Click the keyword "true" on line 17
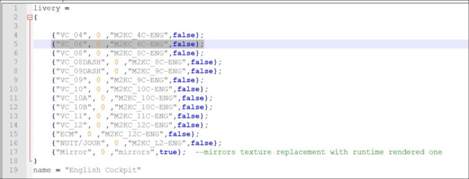469x179 pixels. 168,152
